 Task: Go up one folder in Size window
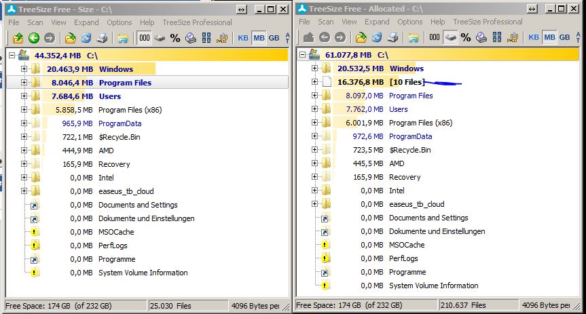[x=18, y=38]
